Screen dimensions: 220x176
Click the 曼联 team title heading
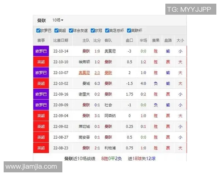click(41, 21)
